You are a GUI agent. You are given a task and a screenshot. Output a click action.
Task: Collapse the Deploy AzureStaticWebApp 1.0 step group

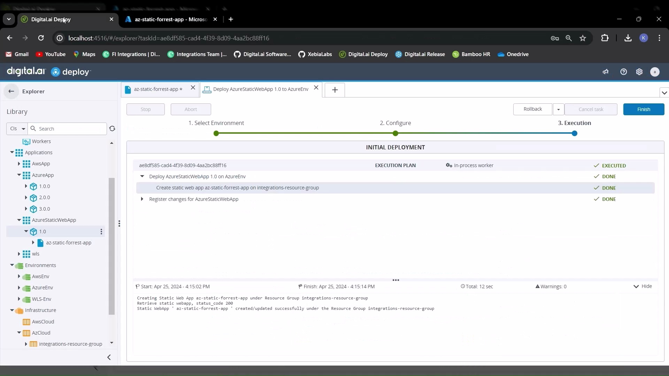(x=142, y=177)
